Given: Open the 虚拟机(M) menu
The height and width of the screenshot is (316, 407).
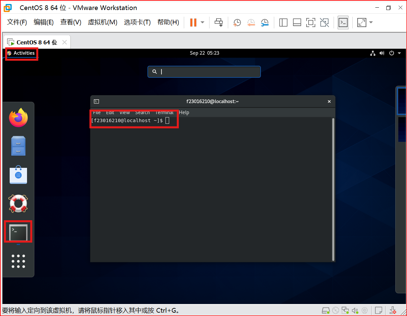Looking at the screenshot, I should (102, 22).
